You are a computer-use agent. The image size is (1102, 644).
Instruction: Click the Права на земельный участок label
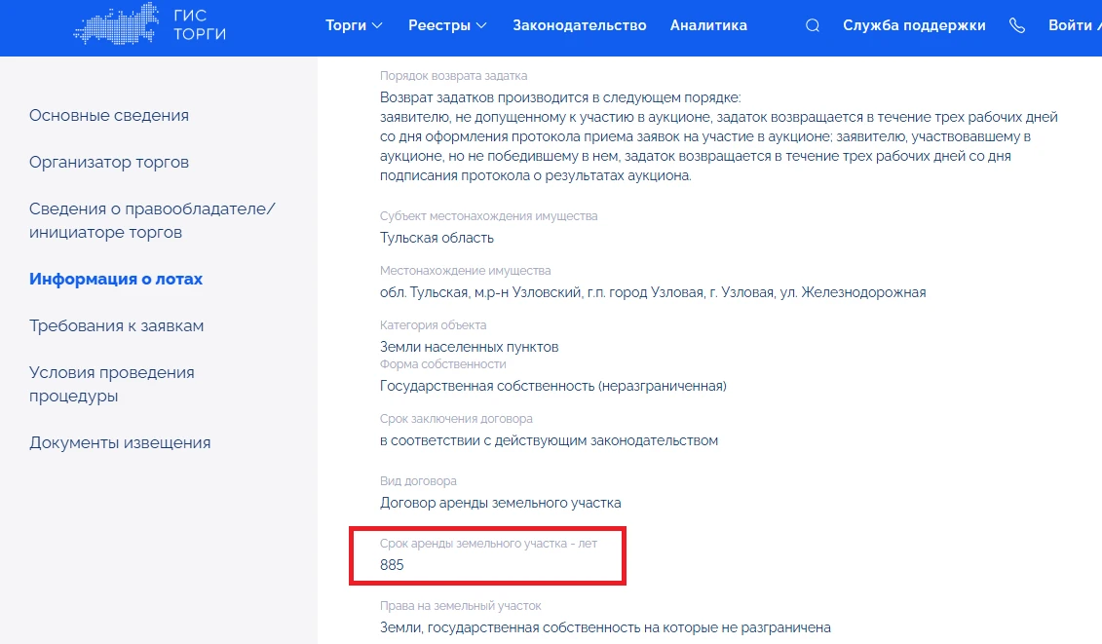point(460,605)
